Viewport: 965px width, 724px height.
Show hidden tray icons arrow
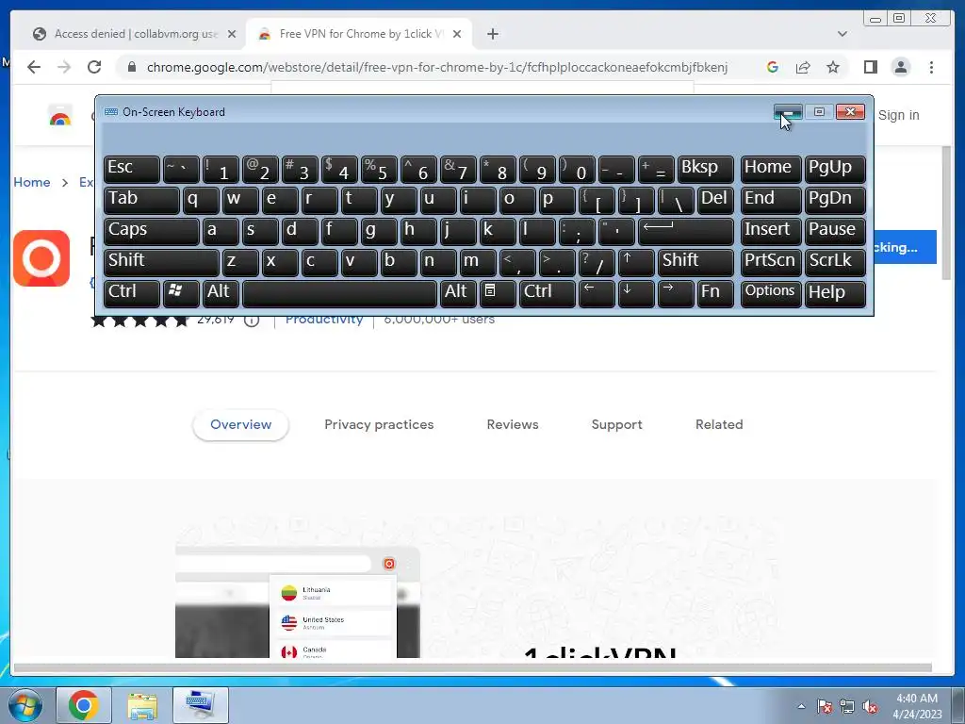point(801,706)
